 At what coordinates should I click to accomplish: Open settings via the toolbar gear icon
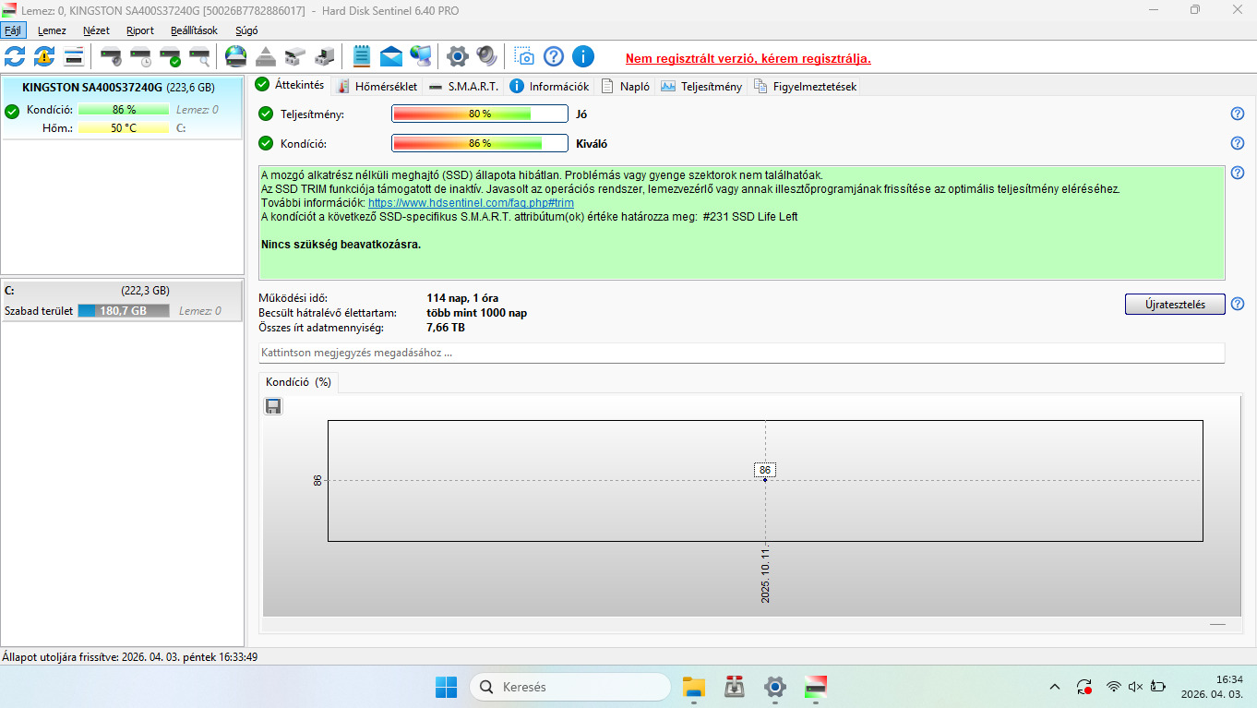click(458, 56)
